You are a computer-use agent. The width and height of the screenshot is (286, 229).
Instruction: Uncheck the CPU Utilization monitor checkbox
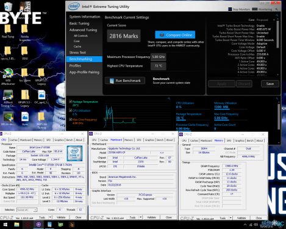pos(70,111)
